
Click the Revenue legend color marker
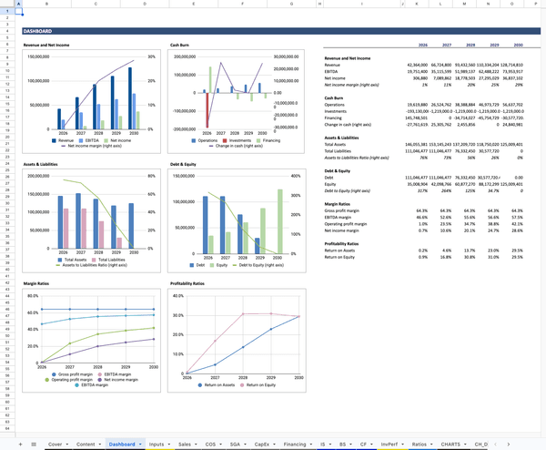pos(55,141)
